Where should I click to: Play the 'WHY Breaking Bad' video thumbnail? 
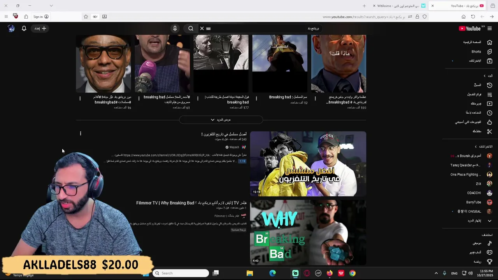point(308,233)
